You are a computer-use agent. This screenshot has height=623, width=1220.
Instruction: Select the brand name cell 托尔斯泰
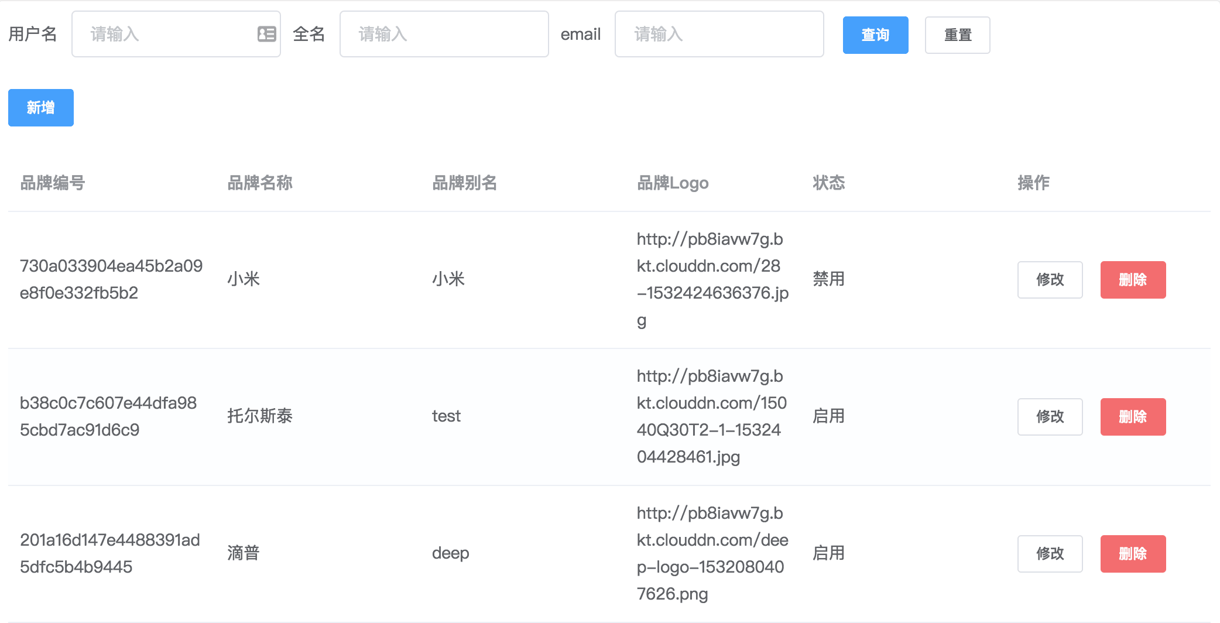pyautogui.click(x=260, y=416)
